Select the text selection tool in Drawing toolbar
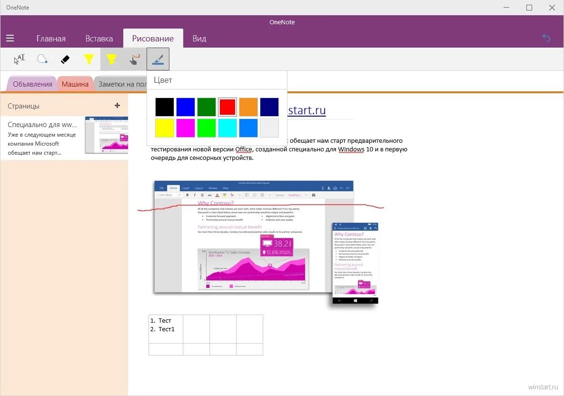This screenshot has width=564, height=396. point(19,59)
